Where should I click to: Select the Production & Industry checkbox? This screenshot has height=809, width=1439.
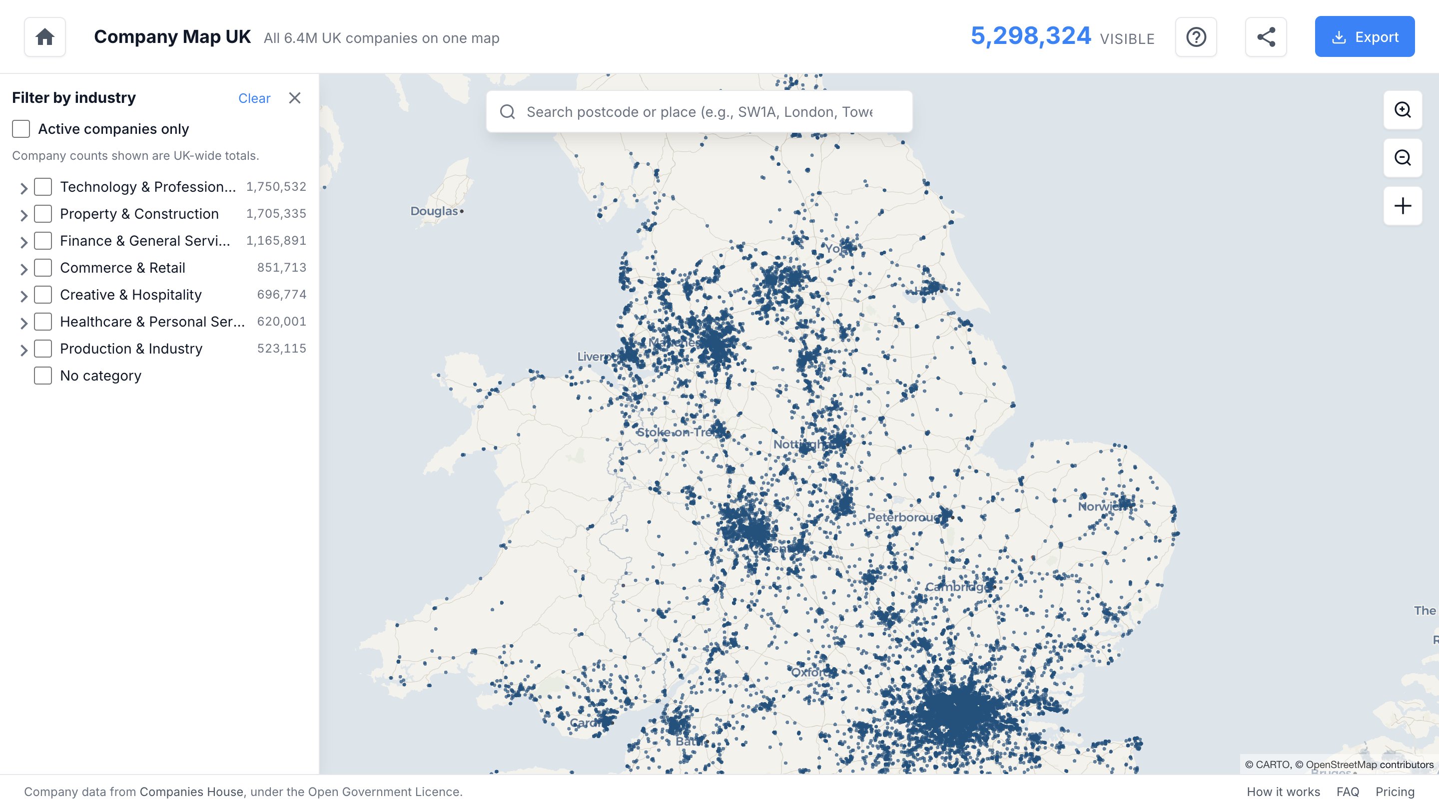click(43, 349)
